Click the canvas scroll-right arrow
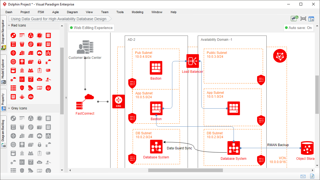Screen dimensions: 320x180 click(312, 170)
